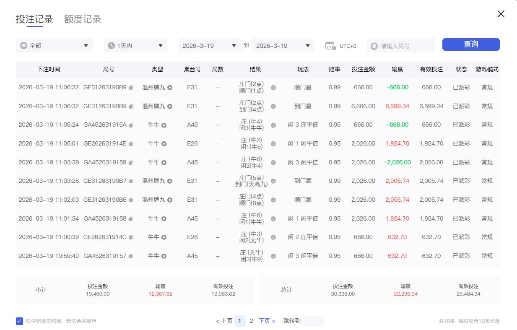The image size is (517, 330).
Task: Copy round number GE31263190B9 in first row
Action: point(131,88)
